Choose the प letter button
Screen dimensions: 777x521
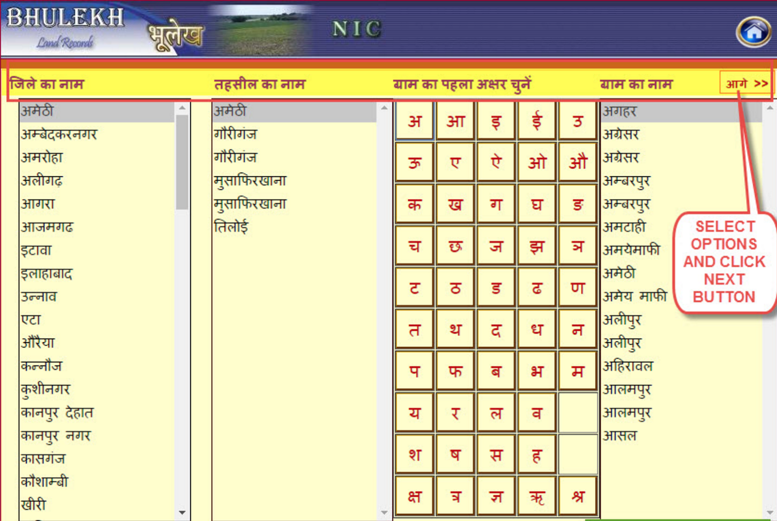pos(414,371)
